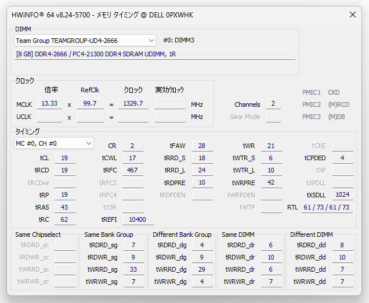Screen dimensions: 369x303
Task: Click the tREFI value 10400
Action: 138,219
